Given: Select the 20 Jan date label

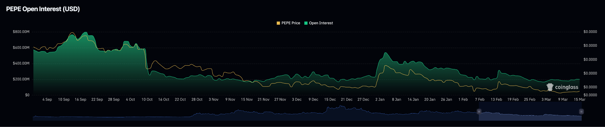Looking at the screenshot, I should pyautogui.click(x=430, y=99).
